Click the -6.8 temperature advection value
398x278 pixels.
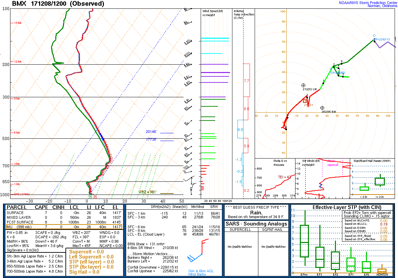240,130
